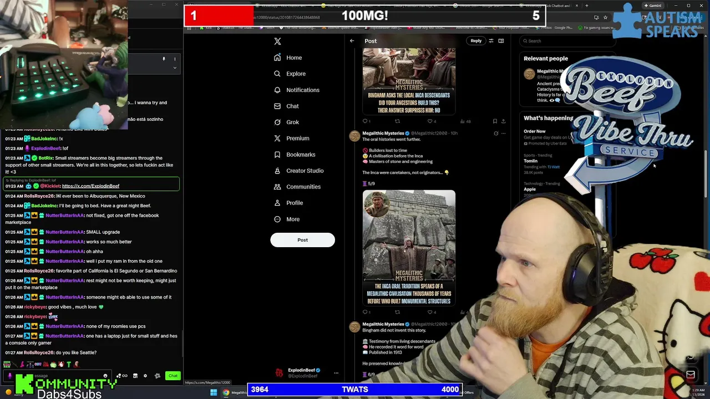Reply to the Inca oral tradition post
This screenshot has height=399, width=710.
[366, 312]
